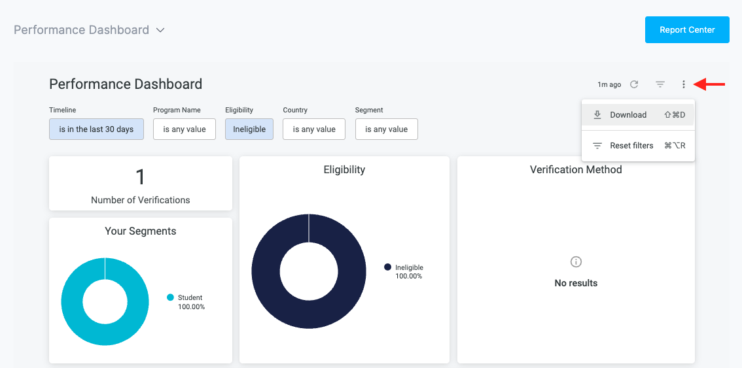Click the navy Ineligible donut chart ring
742x368 pixels.
(266, 271)
